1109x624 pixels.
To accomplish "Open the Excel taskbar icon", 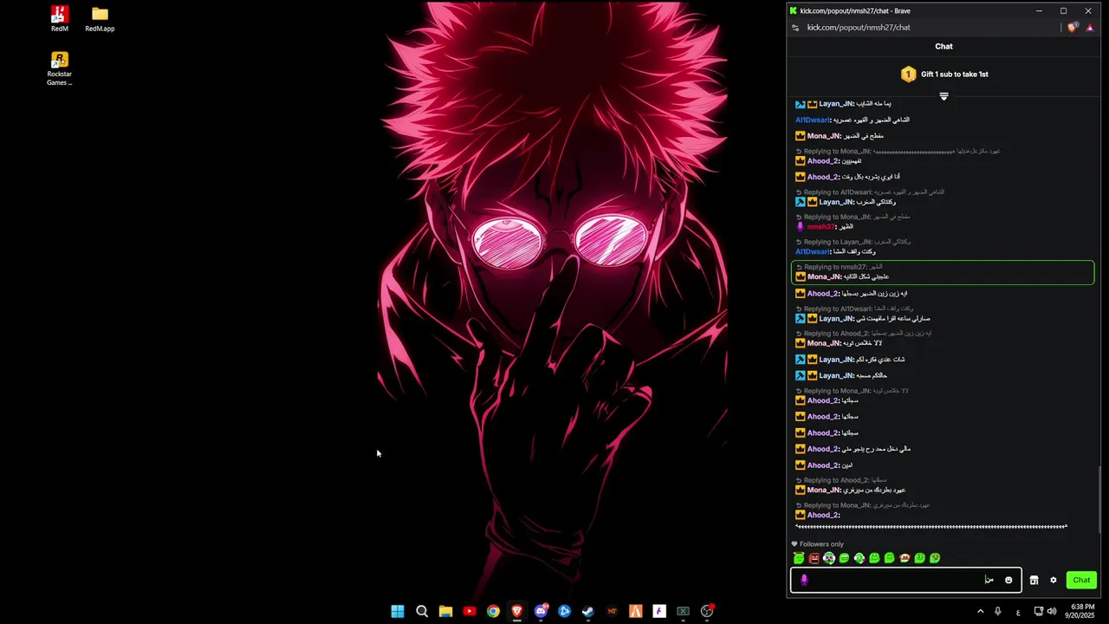I will 683,611.
